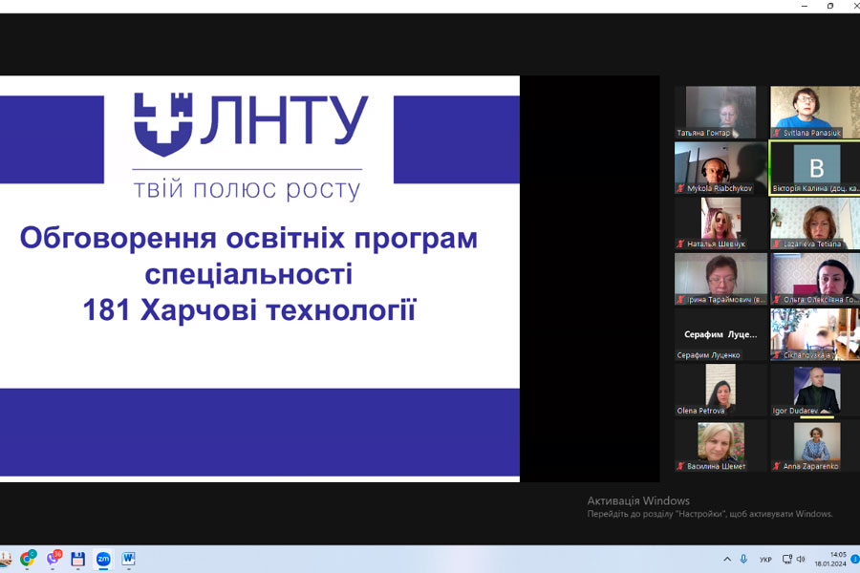This screenshot has width=860, height=573.
Task: Open the blue floppy disk taskbar app
Action: [x=78, y=559]
